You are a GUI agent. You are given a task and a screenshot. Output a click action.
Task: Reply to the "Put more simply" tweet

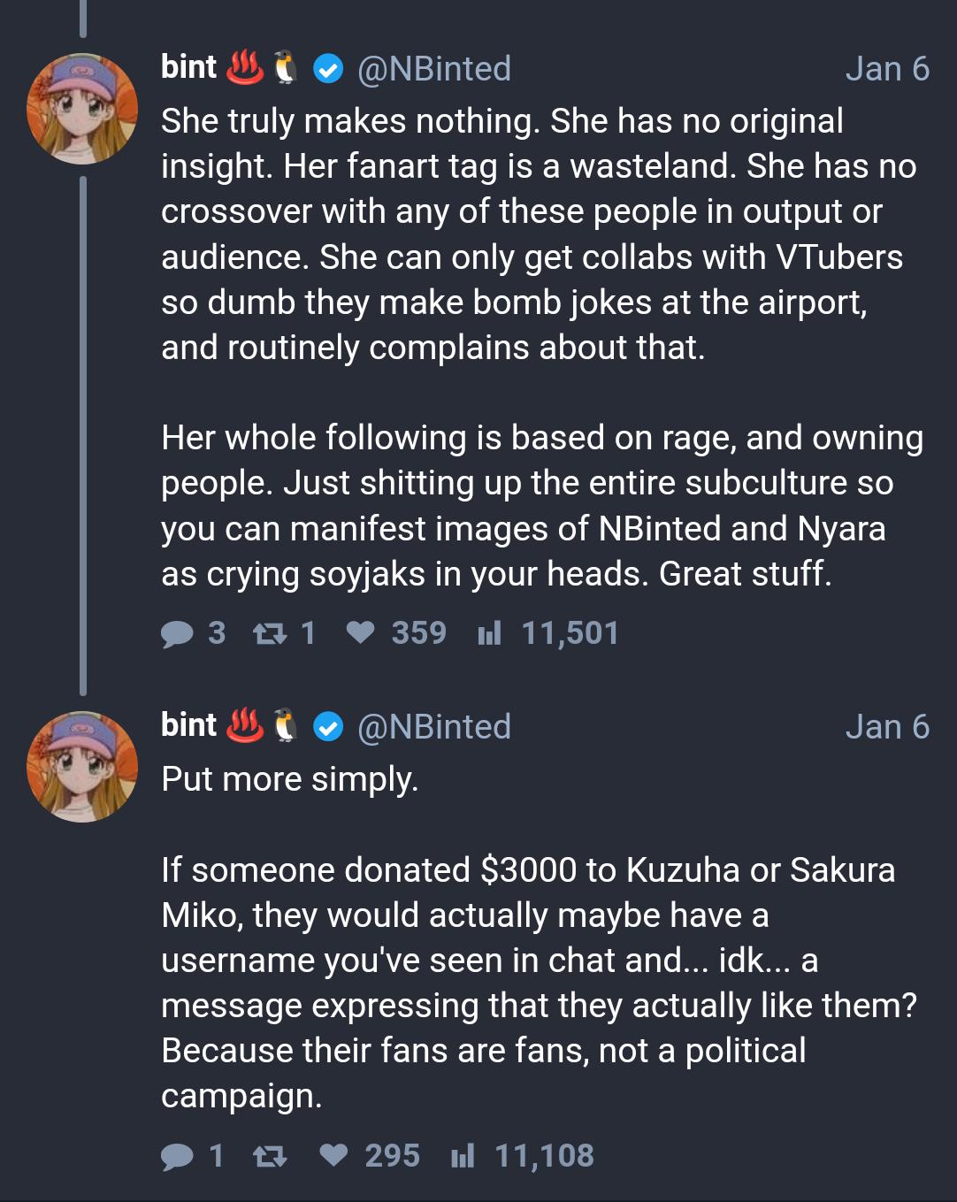pyautogui.click(x=178, y=1156)
